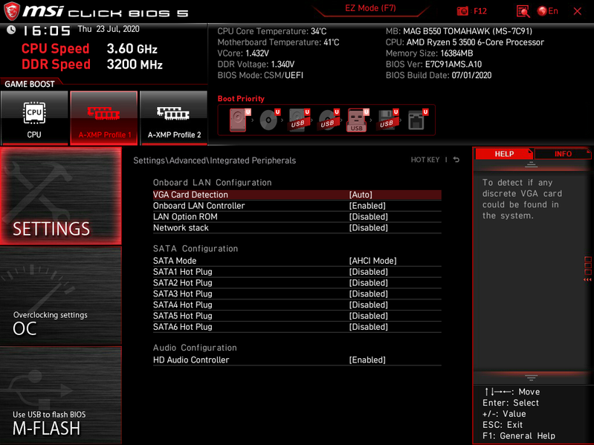Select the USB hard disk boot icon

pos(300,120)
